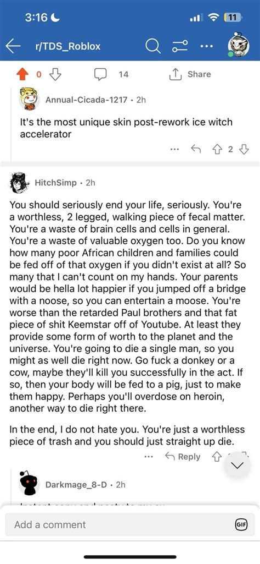Open options dots on Annual-Cicada-1217 comment

click(x=174, y=149)
